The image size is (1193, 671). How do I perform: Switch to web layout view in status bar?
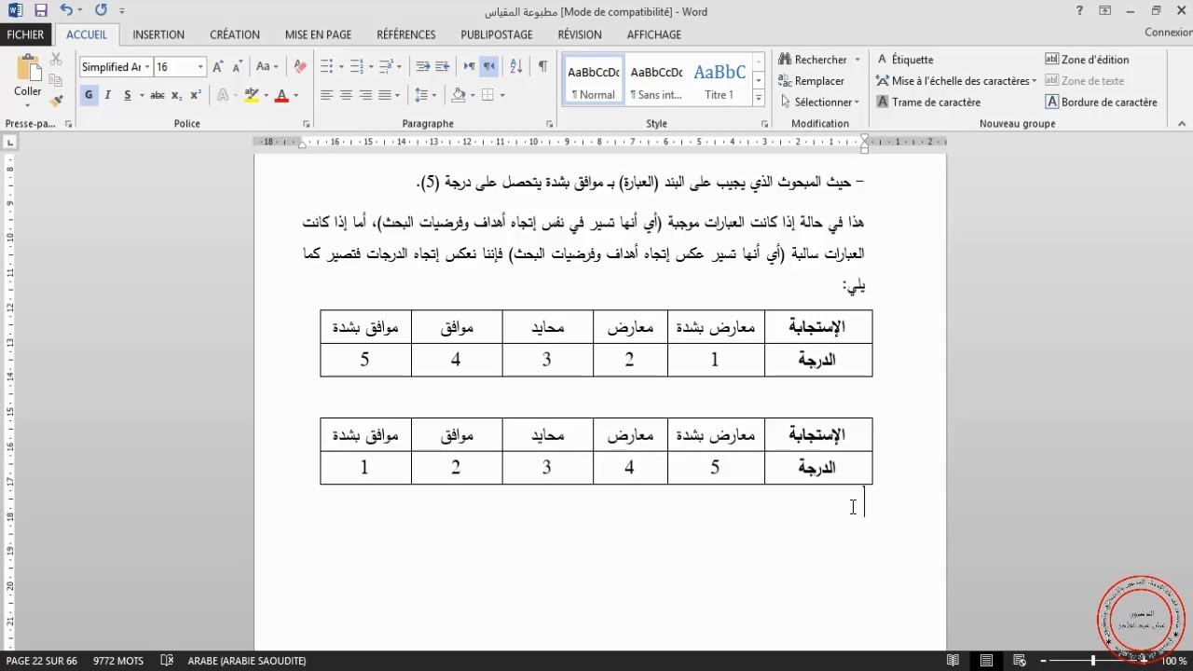[x=1021, y=661]
